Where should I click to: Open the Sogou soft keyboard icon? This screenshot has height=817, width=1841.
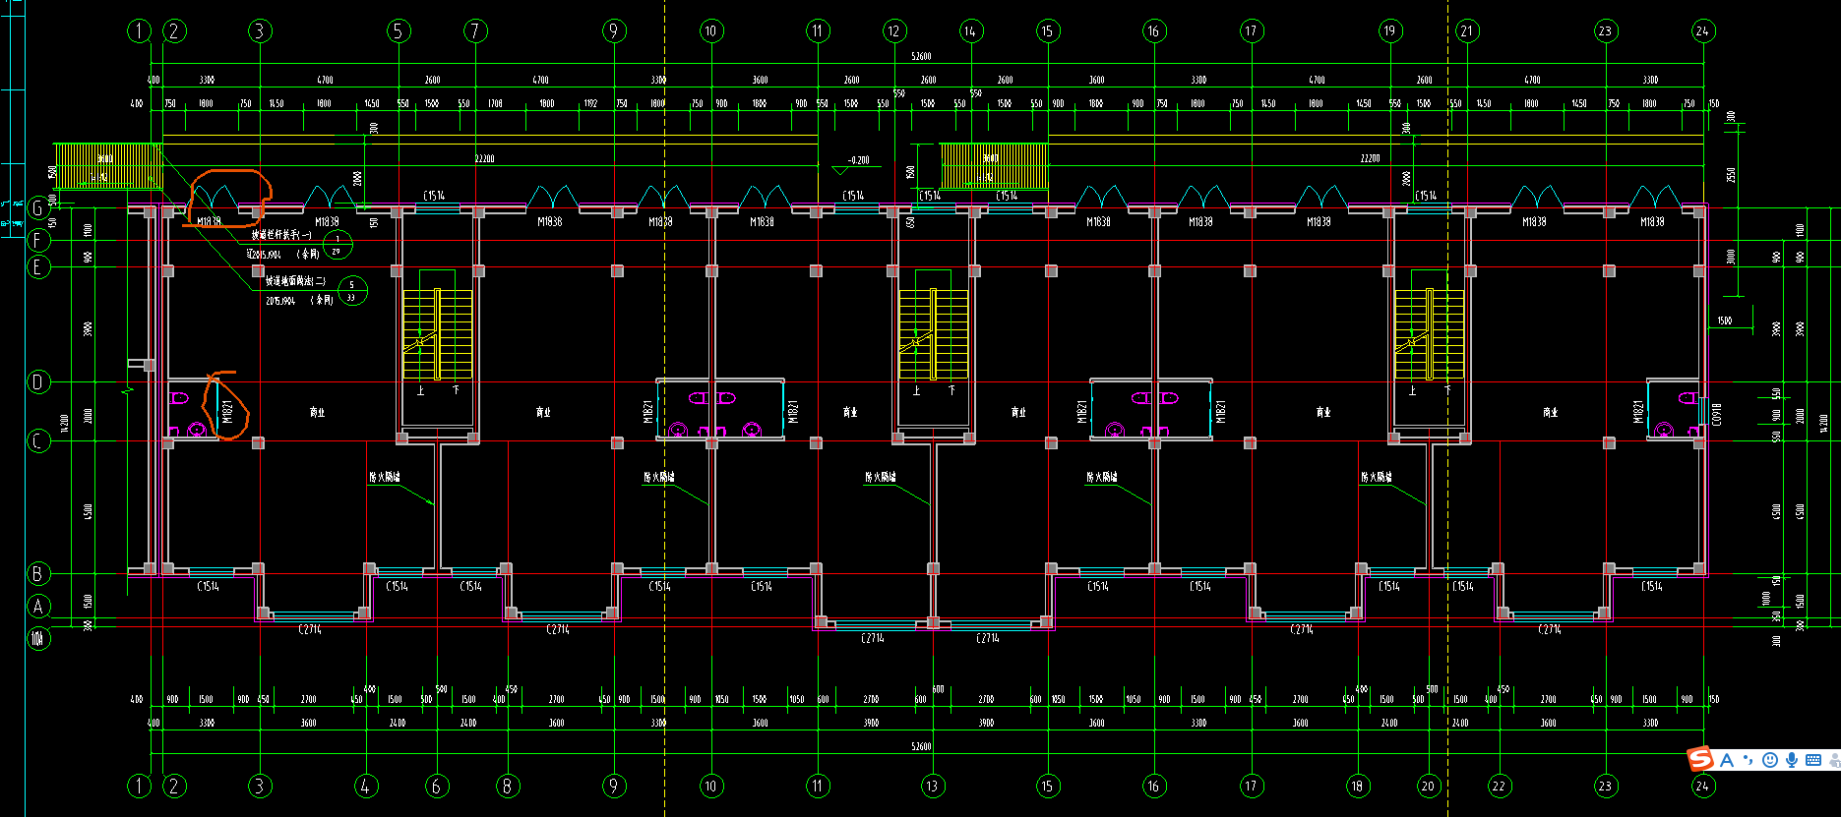click(x=1813, y=760)
